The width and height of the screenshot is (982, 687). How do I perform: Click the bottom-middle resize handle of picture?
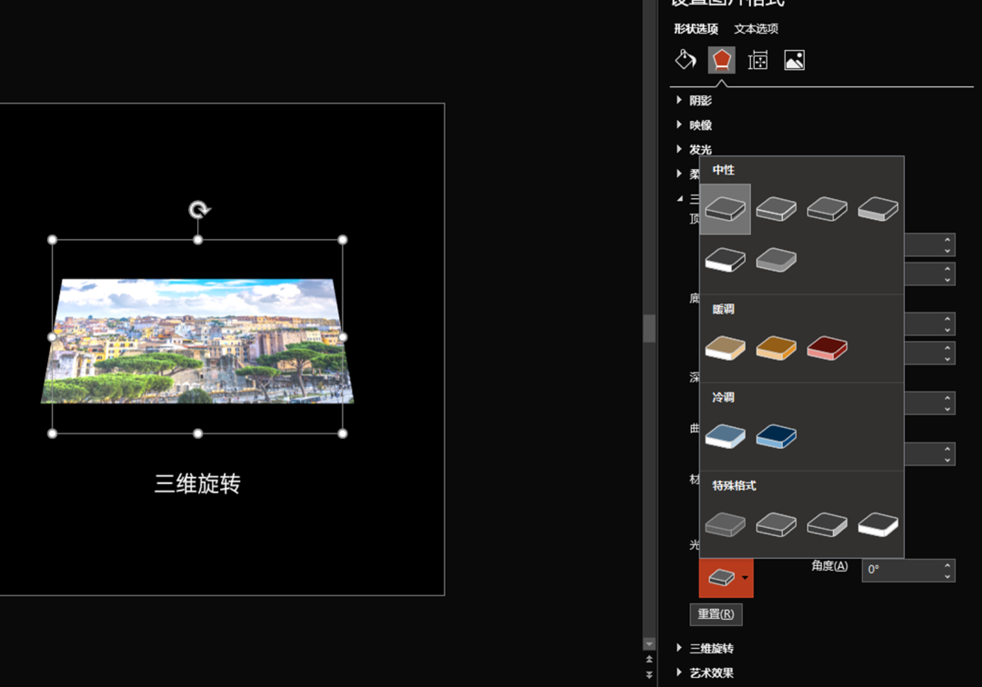[198, 433]
